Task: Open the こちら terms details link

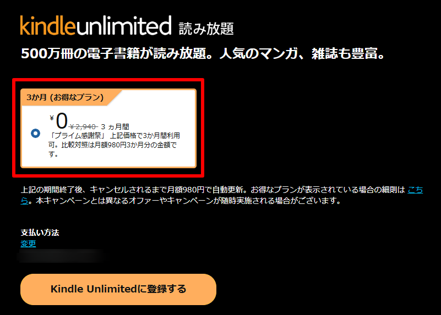Action: tap(416, 190)
